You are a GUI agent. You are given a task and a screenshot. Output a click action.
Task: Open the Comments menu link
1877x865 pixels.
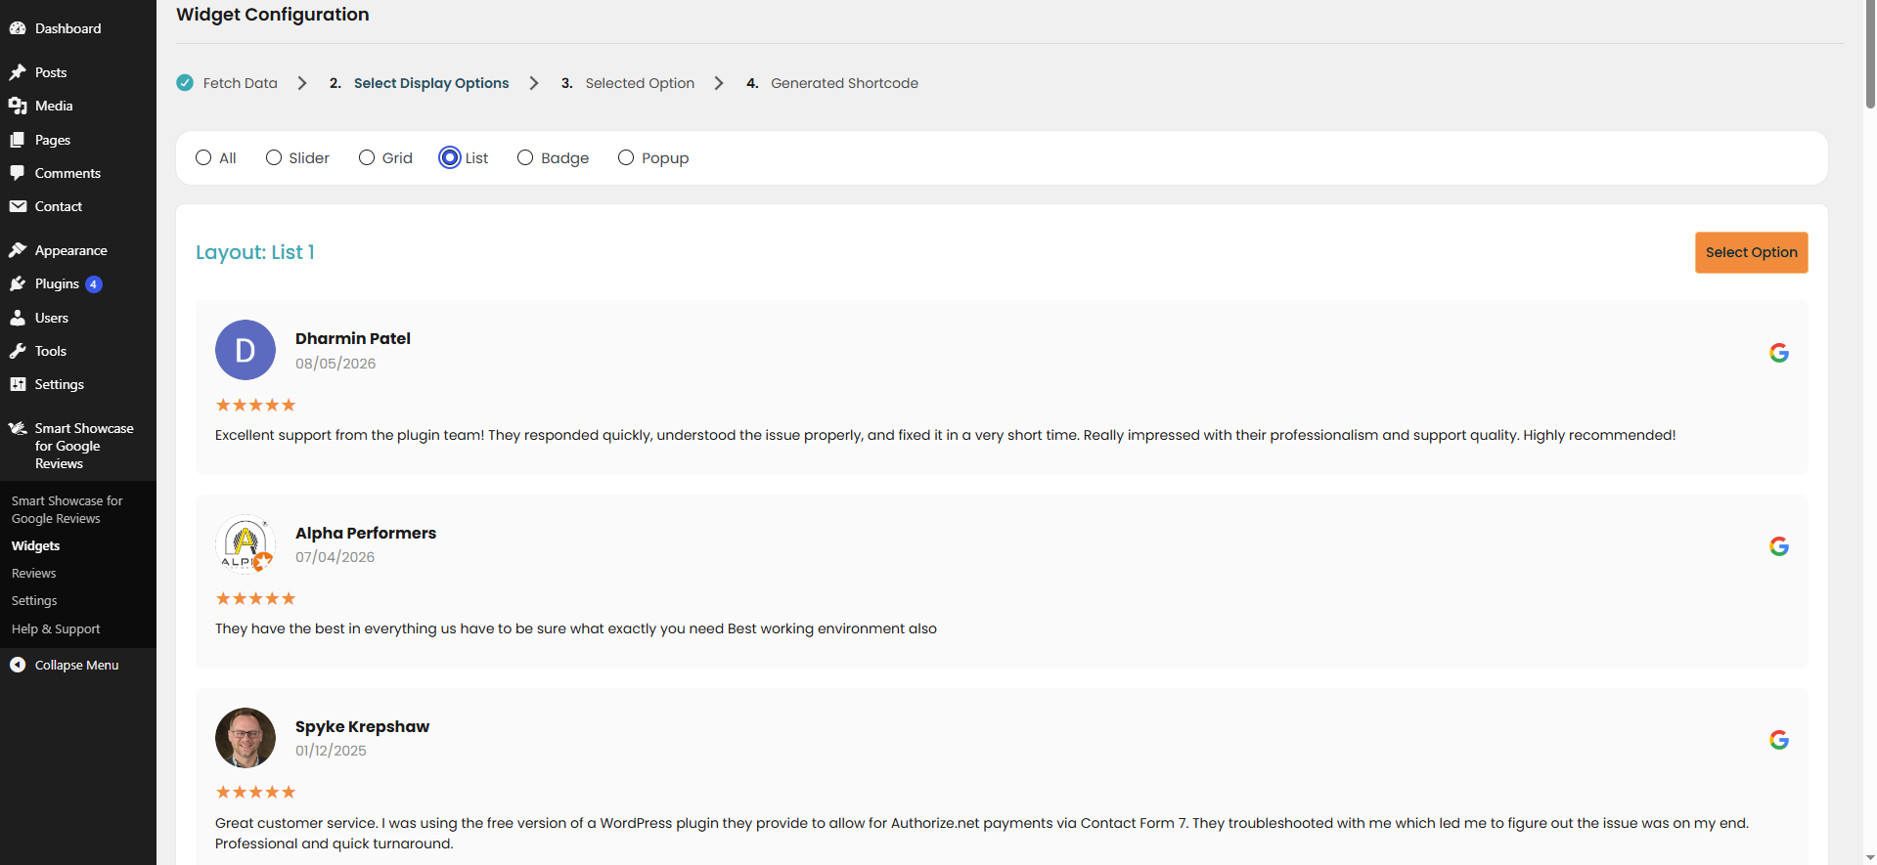[67, 173]
